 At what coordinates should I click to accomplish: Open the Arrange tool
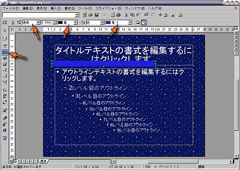pos(5,102)
